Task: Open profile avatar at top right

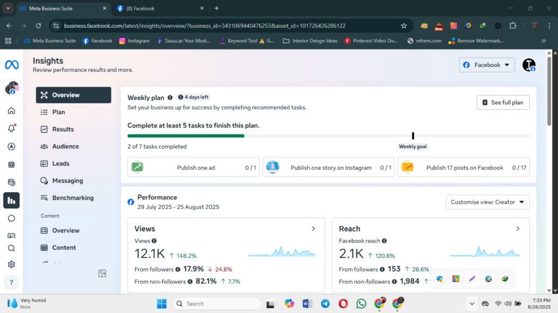Action: [x=529, y=65]
